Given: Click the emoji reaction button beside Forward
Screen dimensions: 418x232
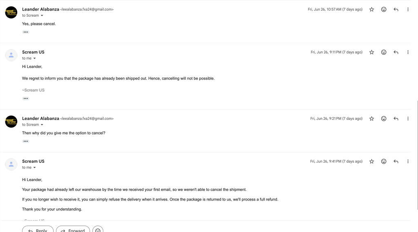Looking at the screenshot, I should pyautogui.click(x=98, y=230).
